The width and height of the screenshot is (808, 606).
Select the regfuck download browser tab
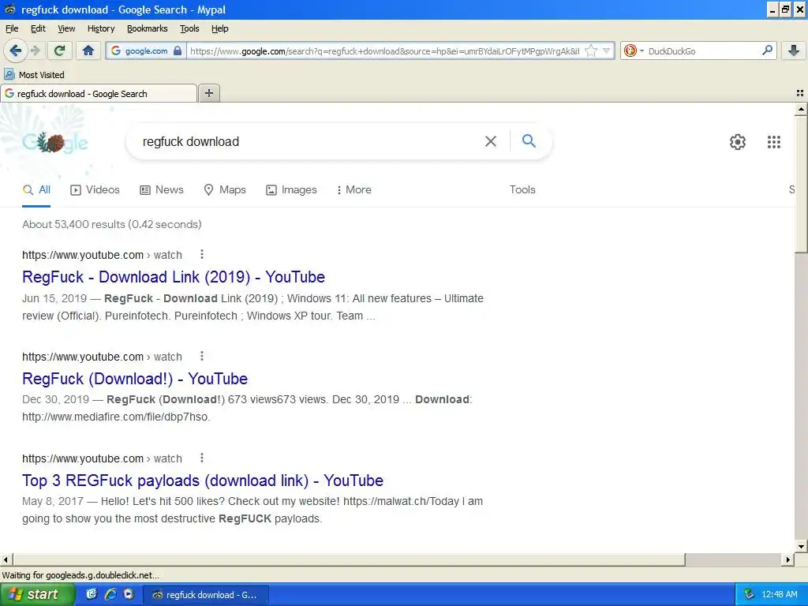(x=99, y=93)
